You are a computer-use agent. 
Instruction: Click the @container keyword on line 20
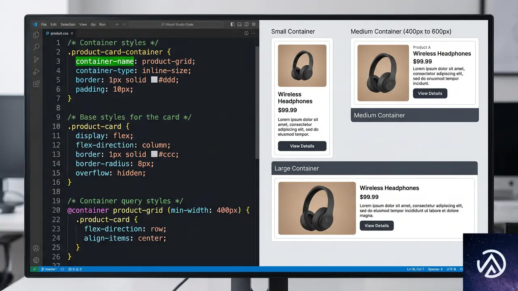click(88, 210)
